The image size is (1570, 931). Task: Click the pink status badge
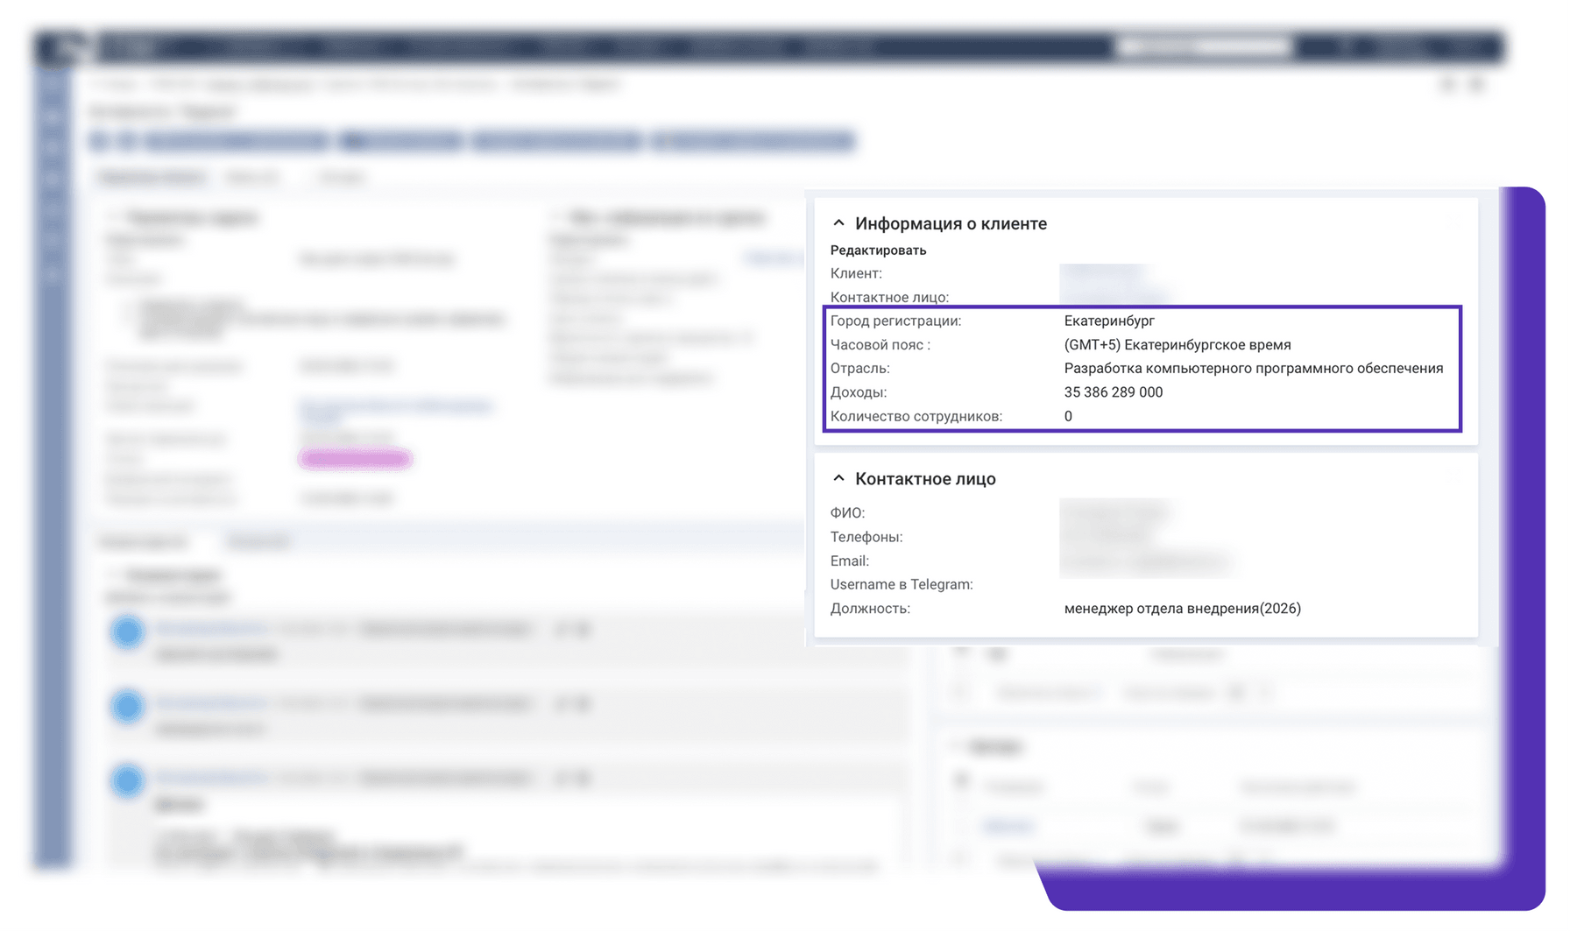pyautogui.click(x=355, y=459)
